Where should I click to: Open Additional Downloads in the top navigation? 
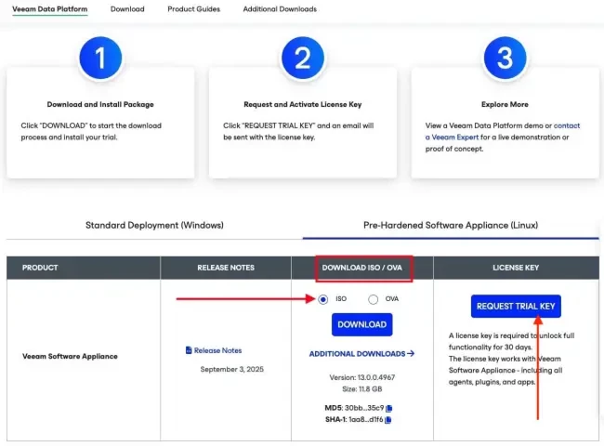(x=280, y=9)
